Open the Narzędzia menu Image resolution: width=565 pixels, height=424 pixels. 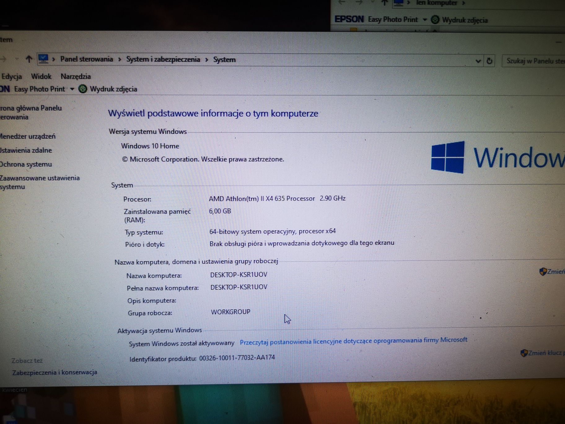pyautogui.click(x=76, y=76)
